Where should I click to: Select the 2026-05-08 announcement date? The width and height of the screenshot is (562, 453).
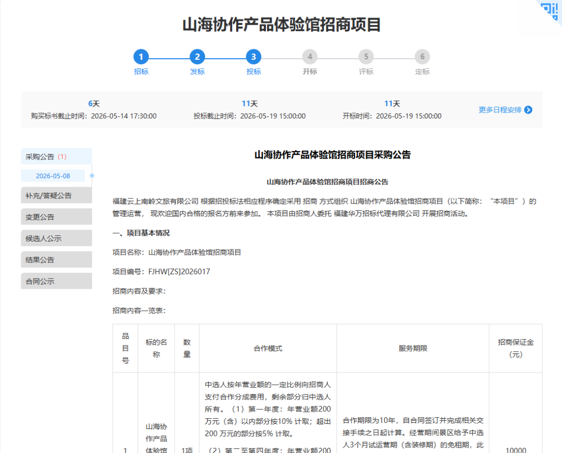[53, 176]
